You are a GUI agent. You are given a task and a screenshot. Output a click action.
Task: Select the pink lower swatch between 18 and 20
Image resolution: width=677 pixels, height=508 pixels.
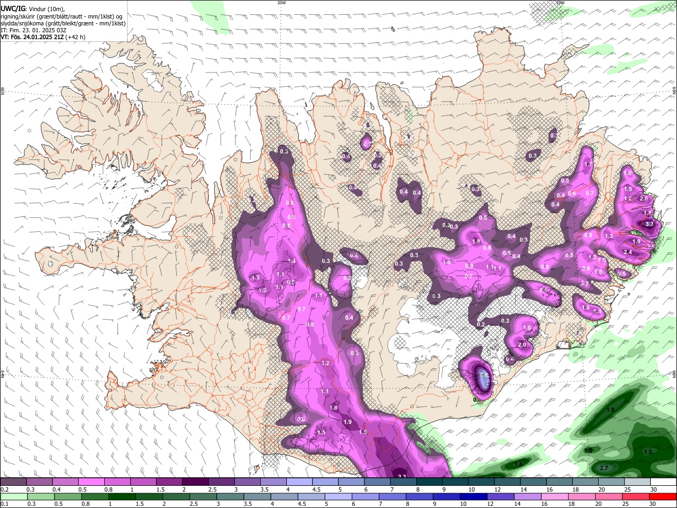coord(582,496)
